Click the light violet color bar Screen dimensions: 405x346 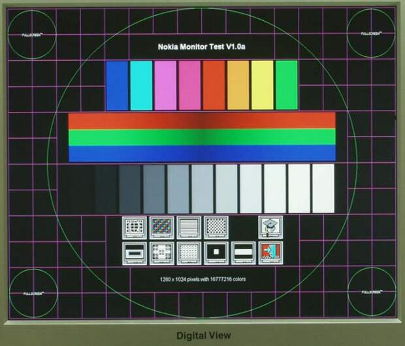pyautogui.click(x=165, y=86)
